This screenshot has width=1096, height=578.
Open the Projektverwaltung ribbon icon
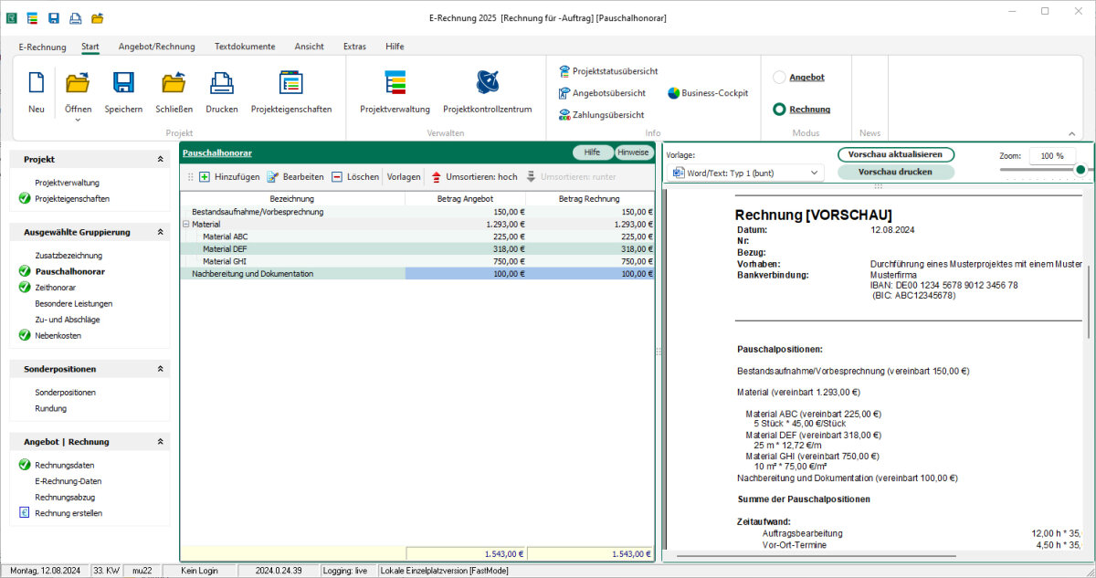395,84
